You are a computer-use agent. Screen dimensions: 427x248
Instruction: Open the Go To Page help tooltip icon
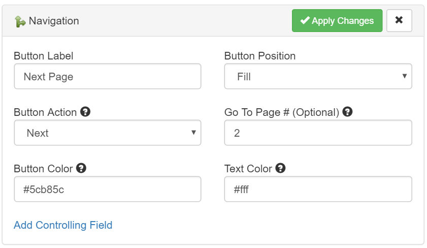347,112
